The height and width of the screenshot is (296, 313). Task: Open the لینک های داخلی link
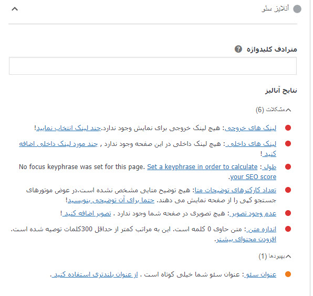coord(251,144)
